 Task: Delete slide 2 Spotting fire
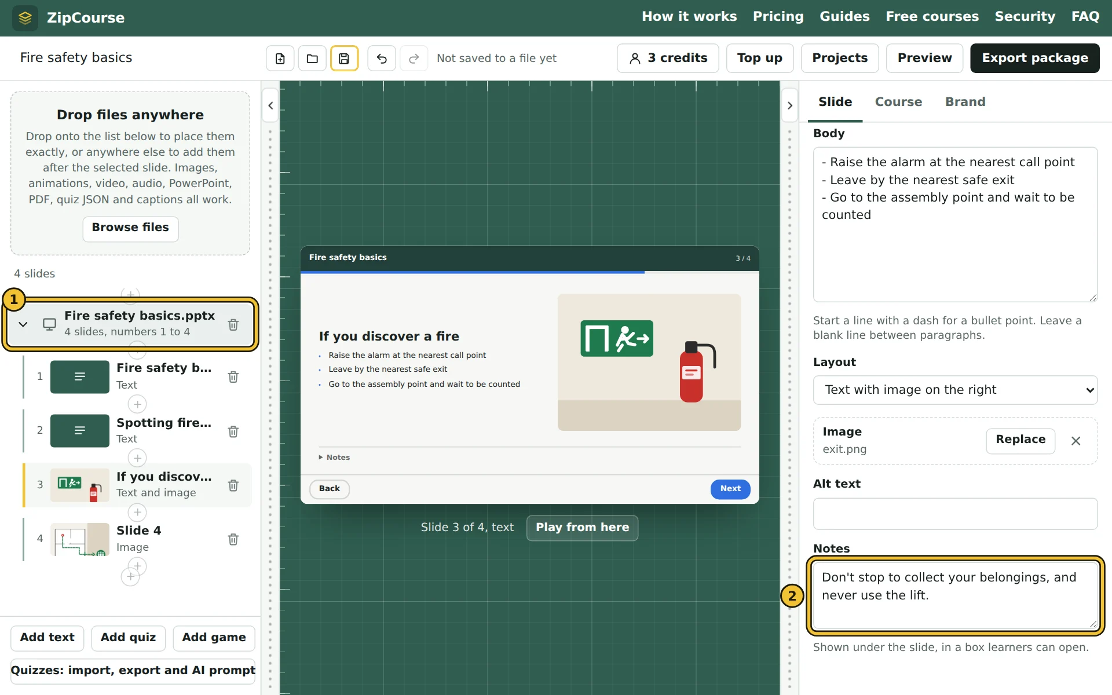233,431
